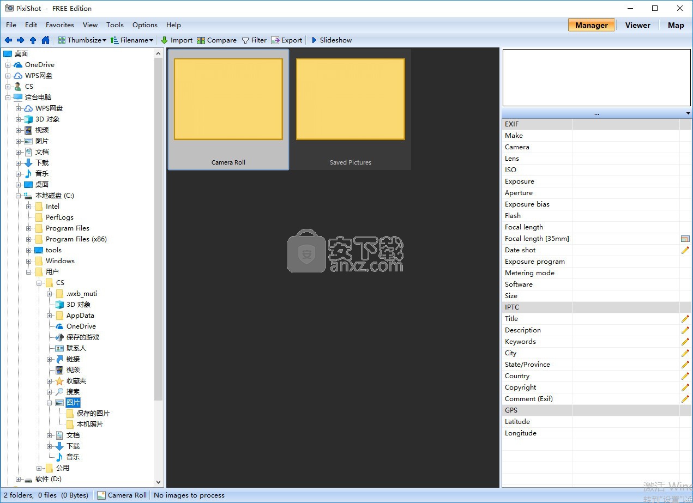Switch to the Map tab
The height and width of the screenshot is (503, 693).
click(676, 25)
